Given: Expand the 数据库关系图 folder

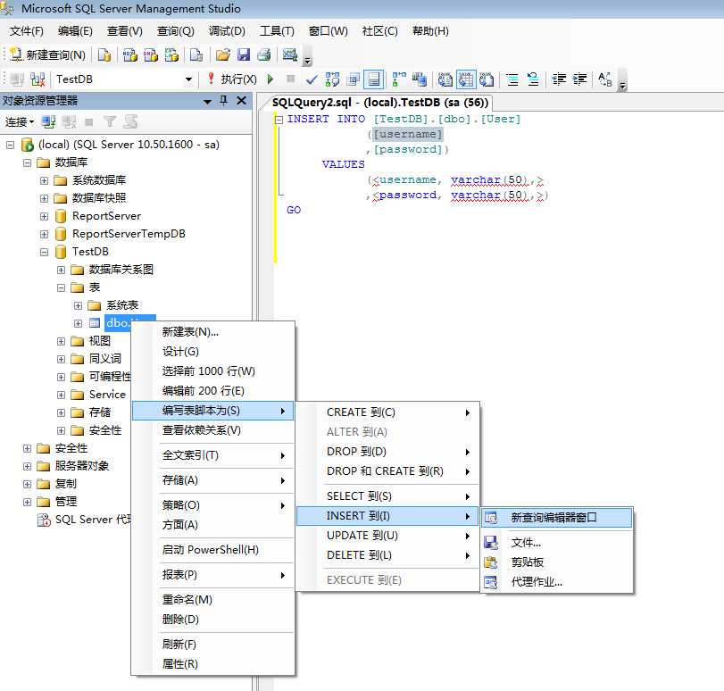Looking at the screenshot, I should (61, 270).
